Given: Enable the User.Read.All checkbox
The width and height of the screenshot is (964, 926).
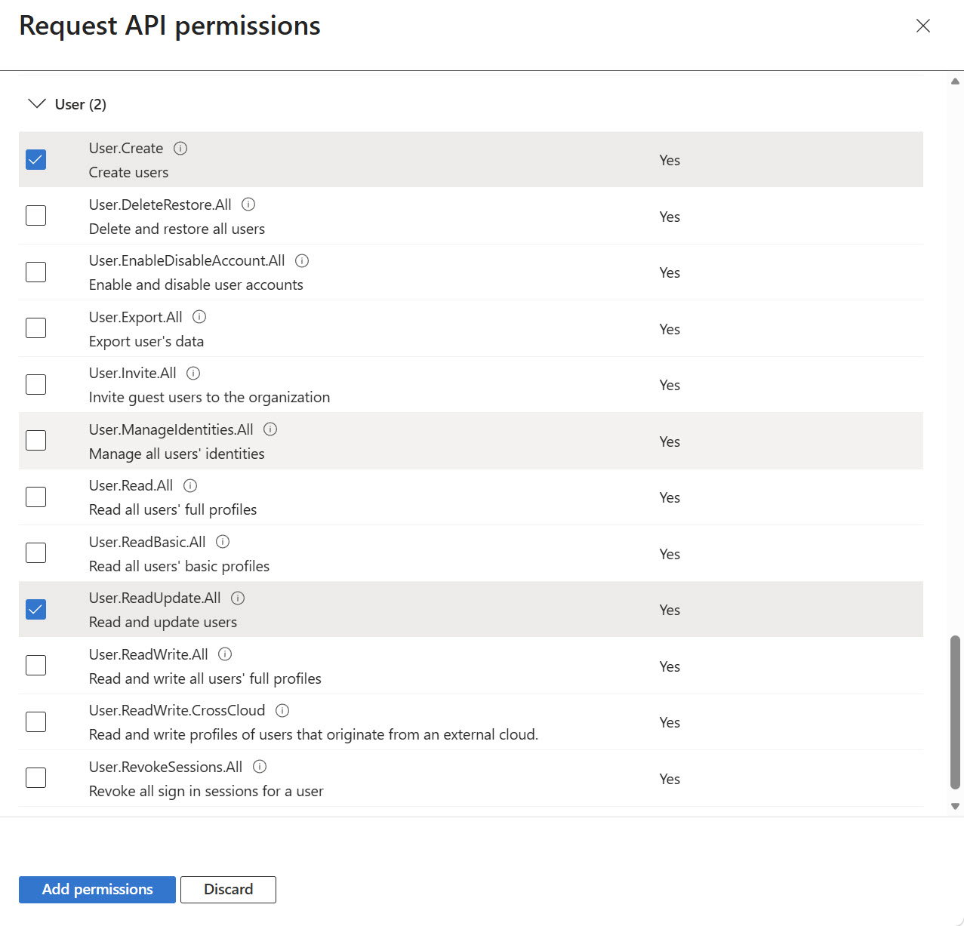Looking at the screenshot, I should [x=35, y=497].
